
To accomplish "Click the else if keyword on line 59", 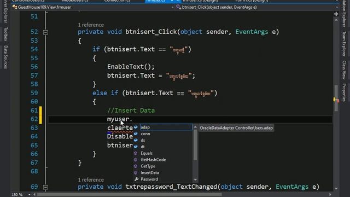I will coord(106,93).
